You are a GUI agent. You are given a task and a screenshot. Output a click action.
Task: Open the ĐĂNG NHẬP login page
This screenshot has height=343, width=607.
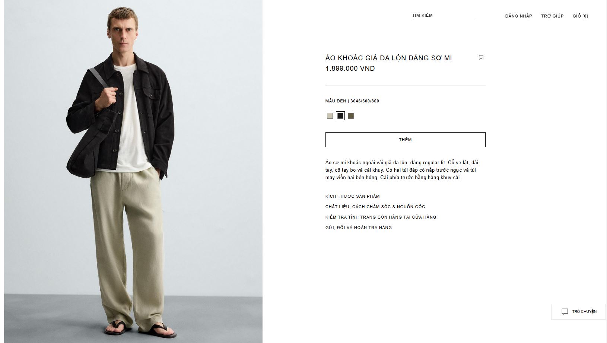519,16
